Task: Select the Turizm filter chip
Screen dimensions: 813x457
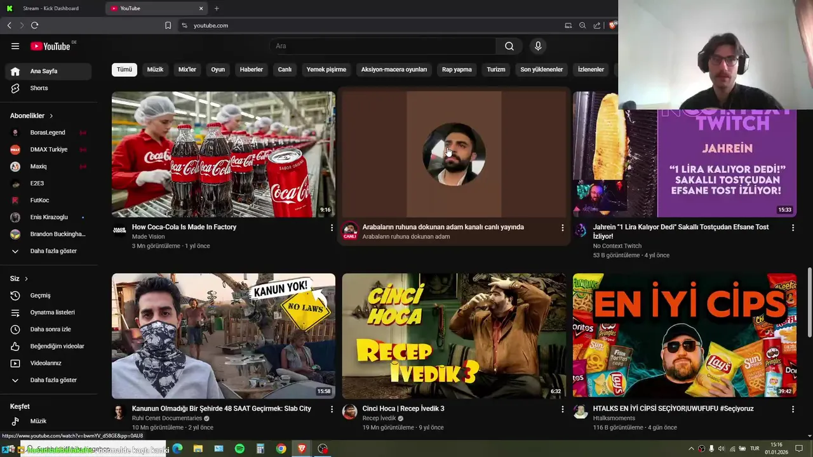Action: [496, 69]
